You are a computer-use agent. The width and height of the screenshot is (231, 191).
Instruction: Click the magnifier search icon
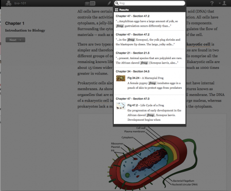(117, 3)
